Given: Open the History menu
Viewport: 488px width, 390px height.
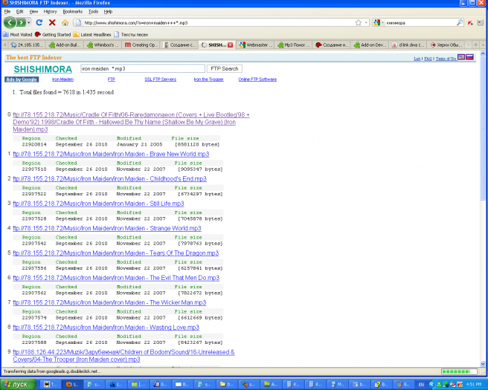Looking at the screenshot, I should tap(50, 11).
